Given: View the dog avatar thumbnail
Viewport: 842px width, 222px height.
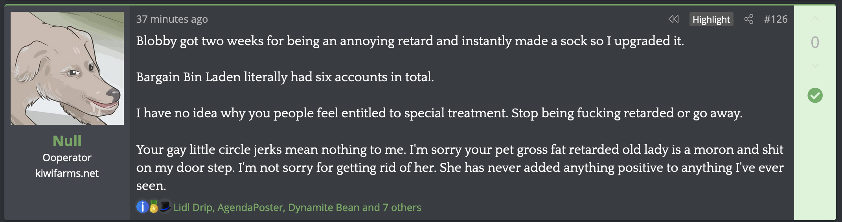Looking at the screenshot, I should pyautogui.click(x=67, y=68).
